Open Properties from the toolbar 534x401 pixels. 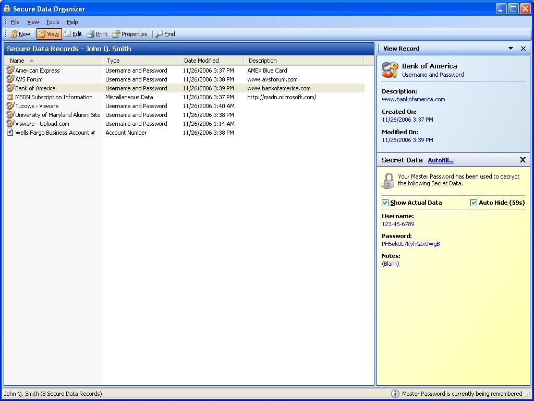[x=130, y=34]
